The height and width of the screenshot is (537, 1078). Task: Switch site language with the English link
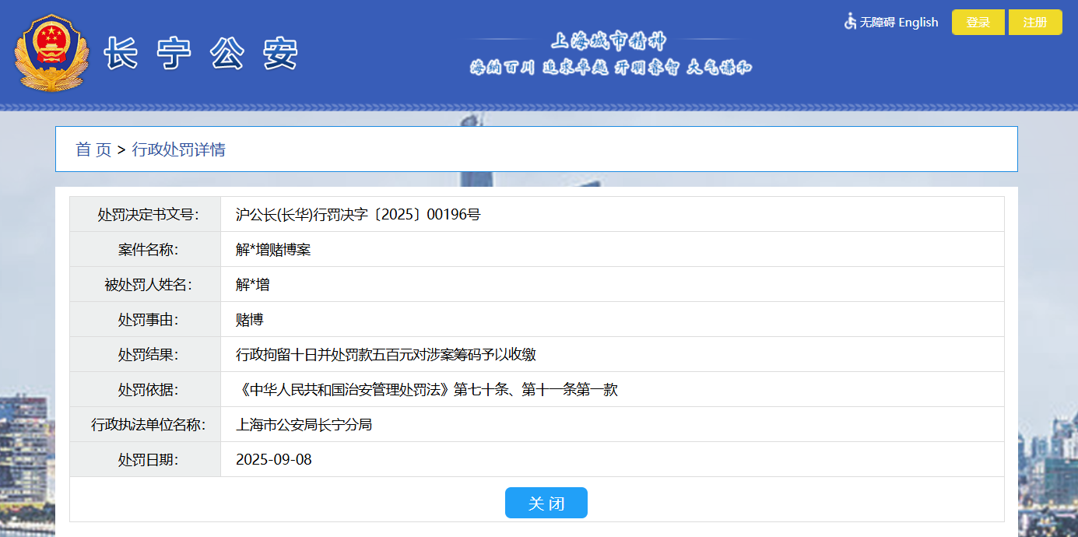[918, 22]
